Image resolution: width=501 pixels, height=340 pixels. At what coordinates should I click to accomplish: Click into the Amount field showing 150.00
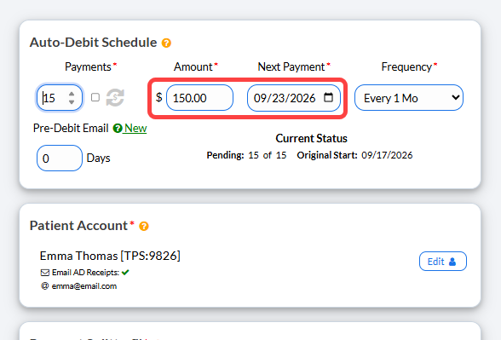(199, 98)
